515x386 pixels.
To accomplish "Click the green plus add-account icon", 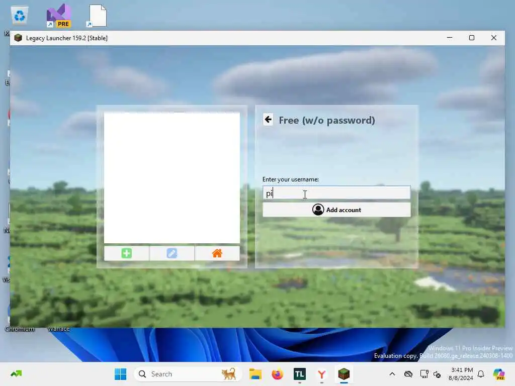I will click(x=126, y=253).
